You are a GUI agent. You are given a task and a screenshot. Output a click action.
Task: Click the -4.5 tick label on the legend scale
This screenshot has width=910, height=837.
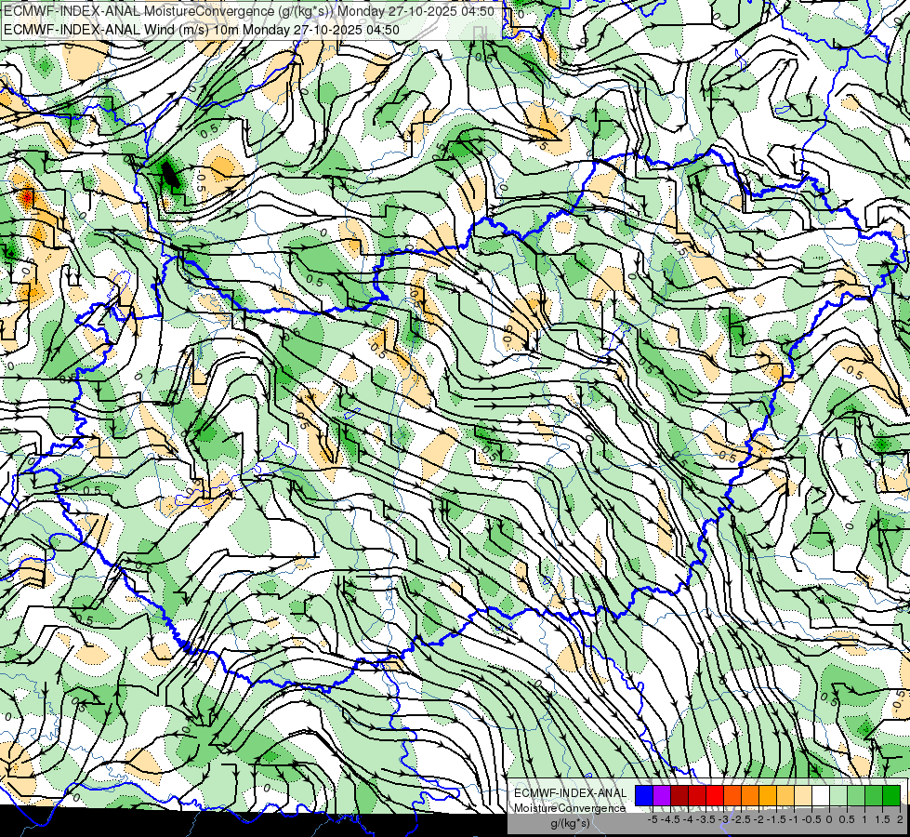[x=670, y=819]
